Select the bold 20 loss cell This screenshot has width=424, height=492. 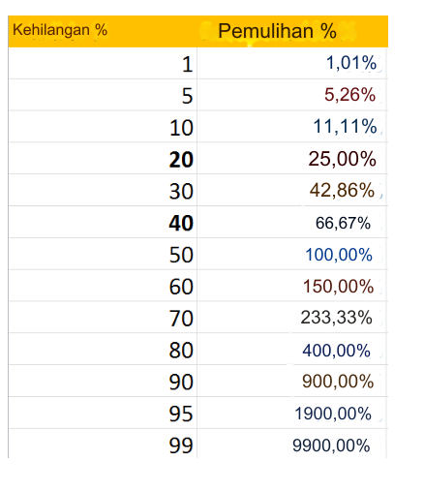coord(103,158)
